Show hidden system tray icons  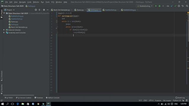[159, 104]
